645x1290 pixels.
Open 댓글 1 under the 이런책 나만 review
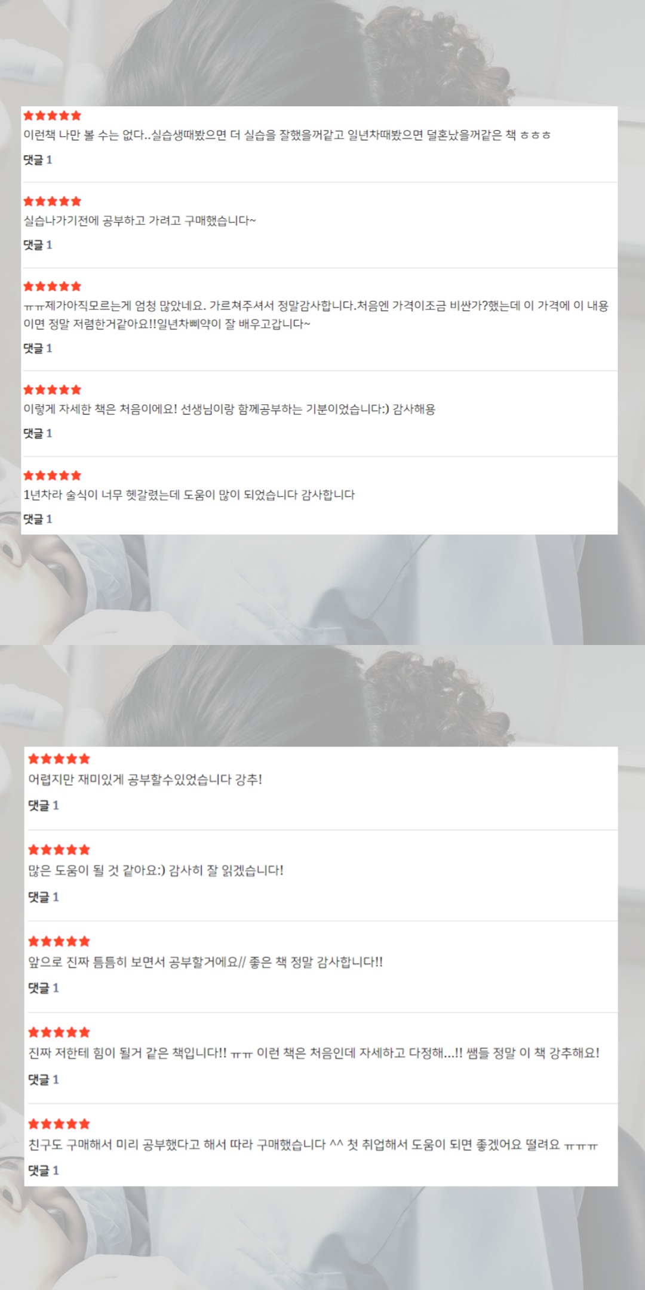click(x=38, y=159)
